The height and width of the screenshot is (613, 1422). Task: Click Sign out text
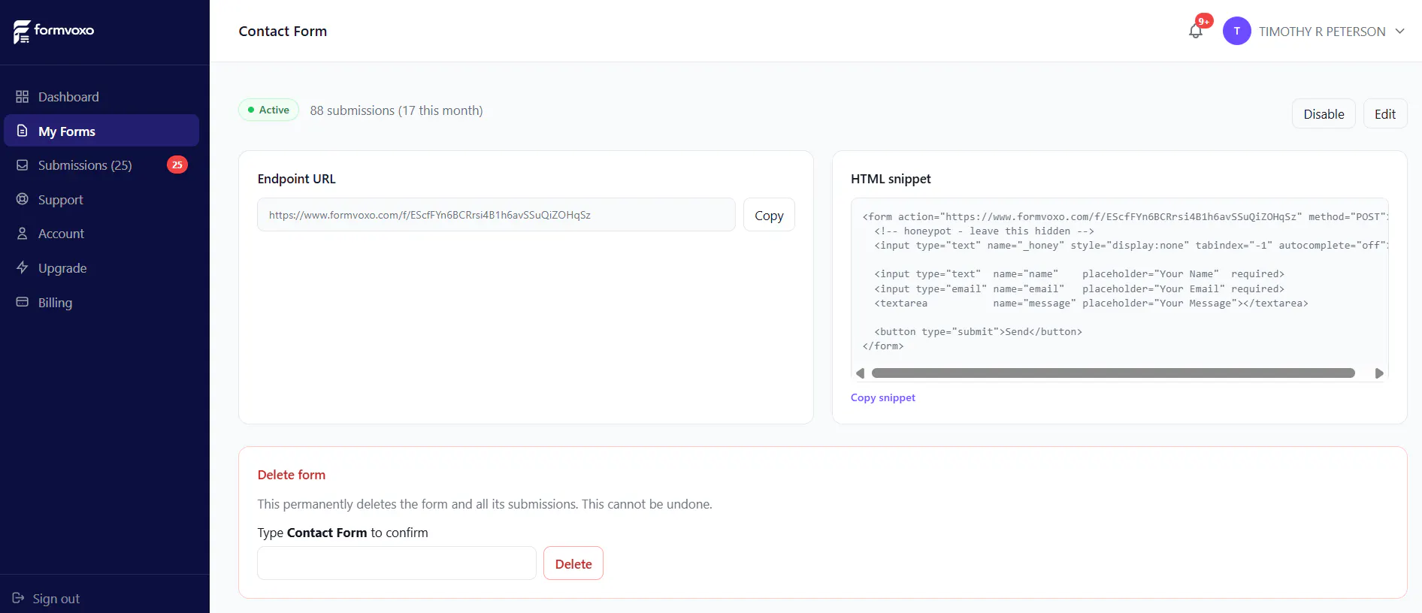pos(56,599)
